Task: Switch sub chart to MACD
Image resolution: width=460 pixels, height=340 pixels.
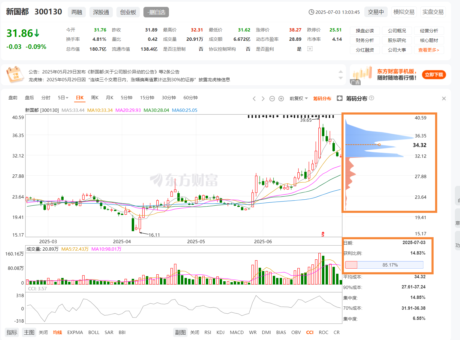Action: (237, 332)
